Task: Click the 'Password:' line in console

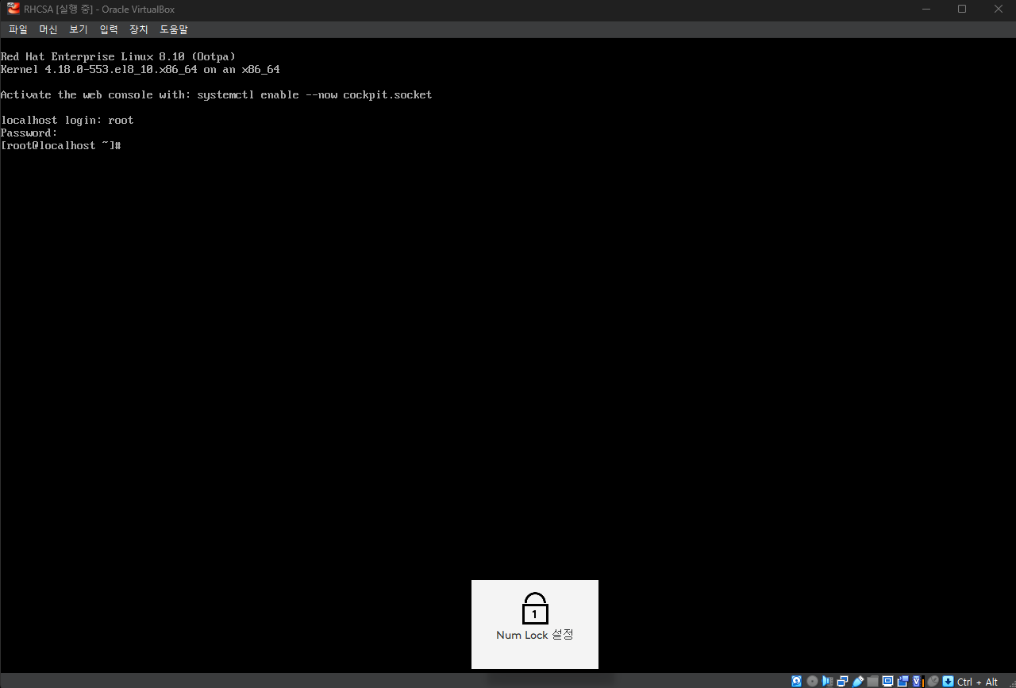Action: 29,133
